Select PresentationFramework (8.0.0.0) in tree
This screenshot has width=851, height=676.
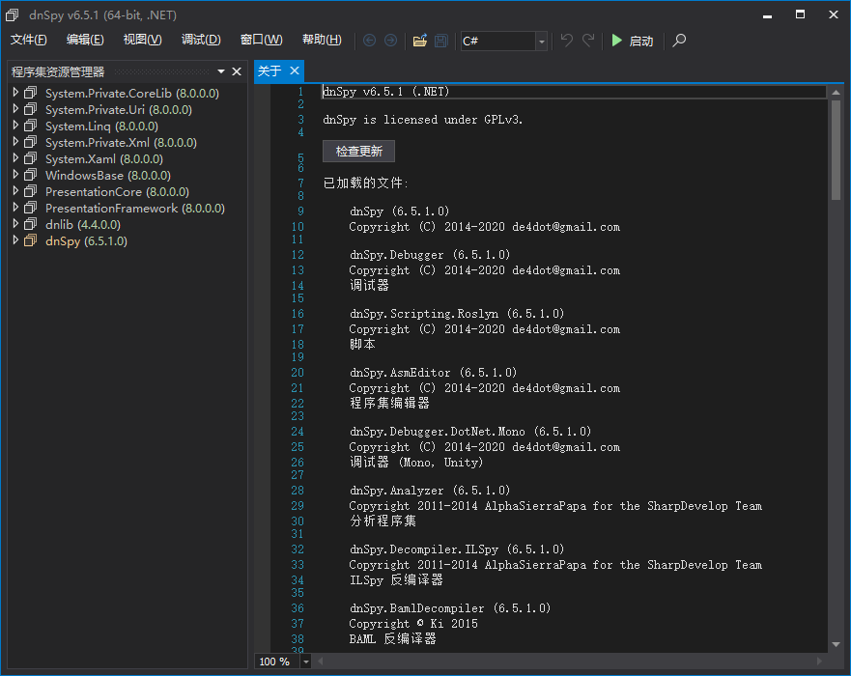(134, 209)
